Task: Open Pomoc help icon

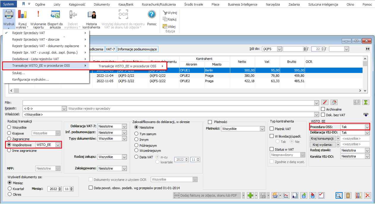Action: coord(152,15)
